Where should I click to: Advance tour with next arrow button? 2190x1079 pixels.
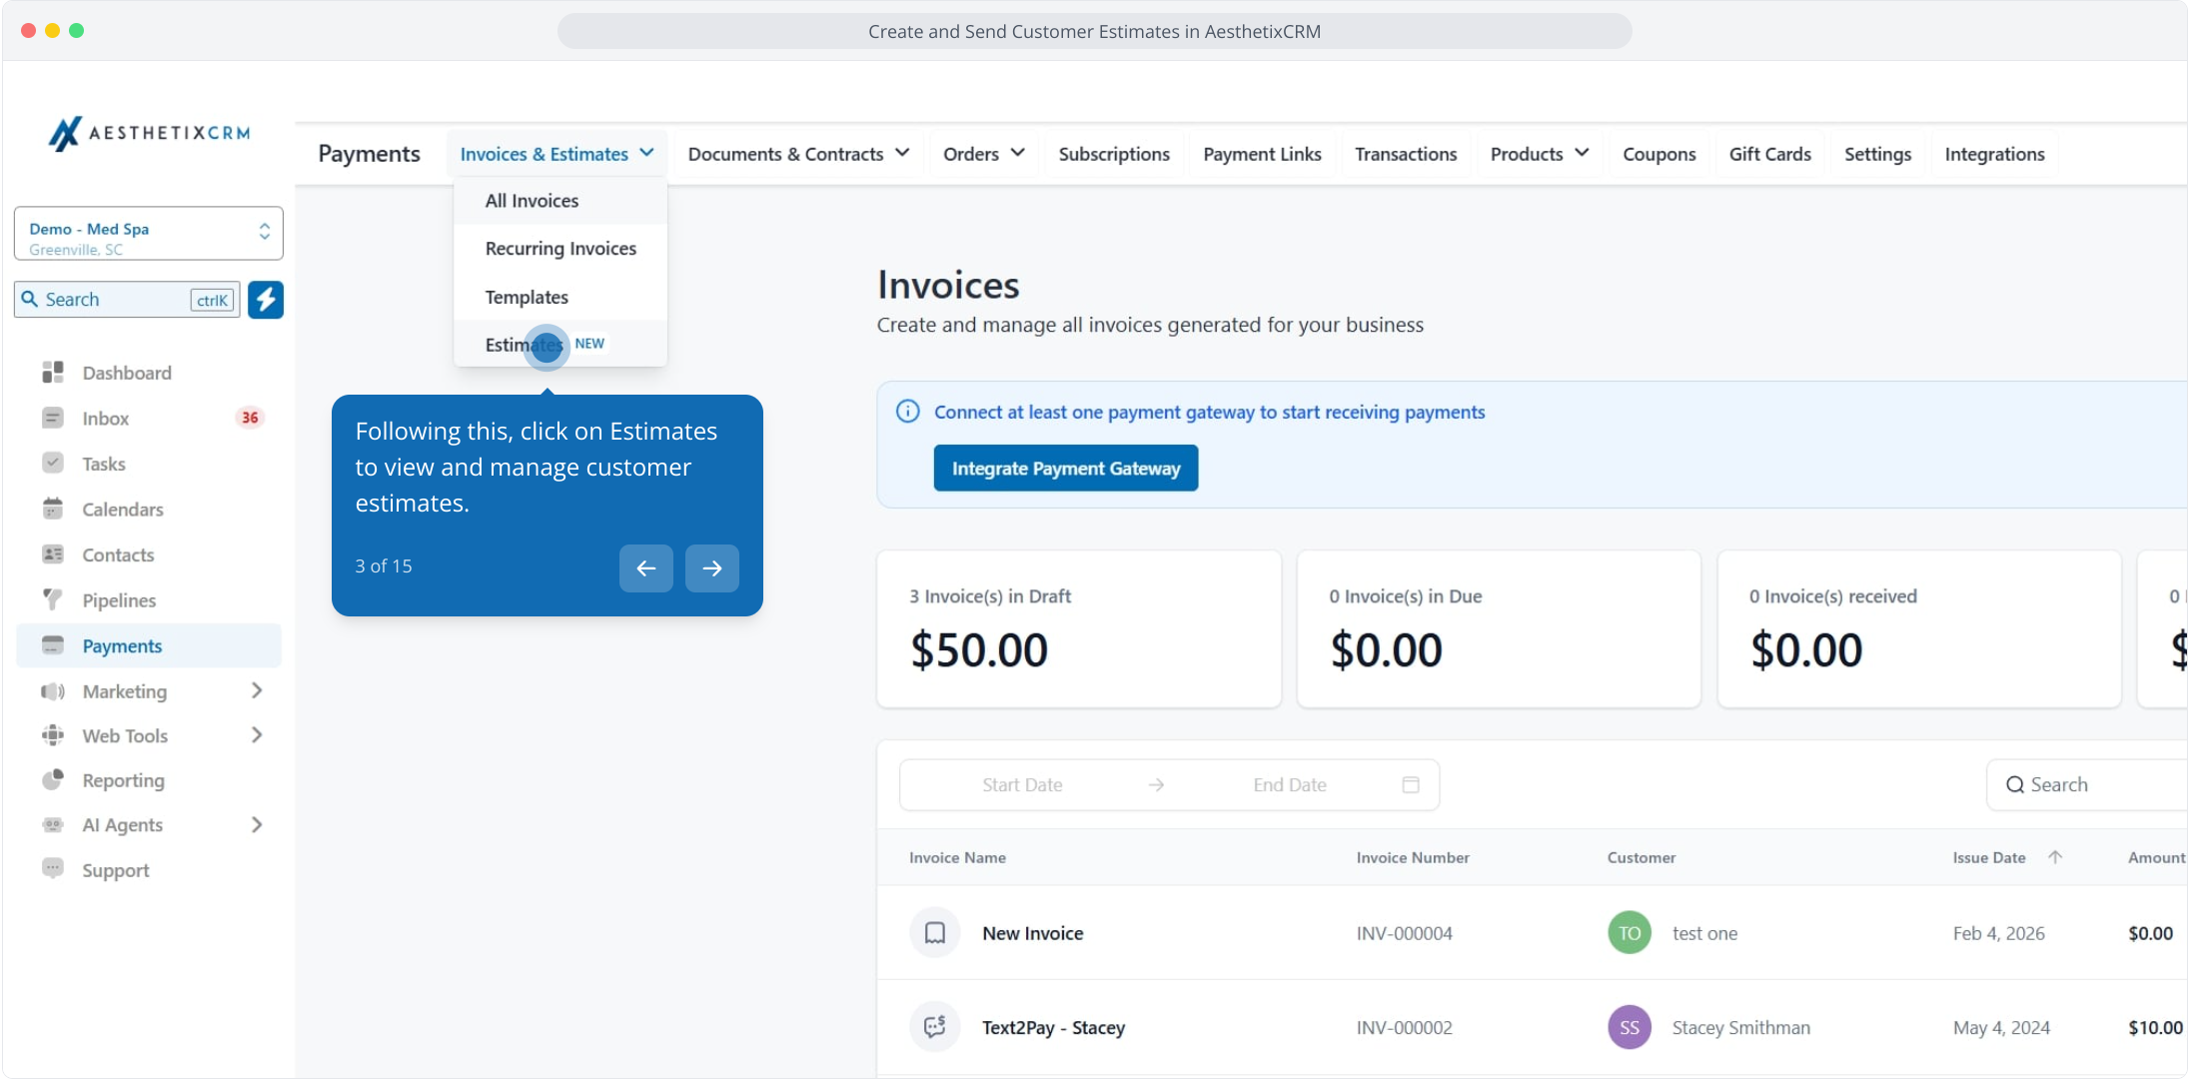pyautogui.click(x=711, y=568)
